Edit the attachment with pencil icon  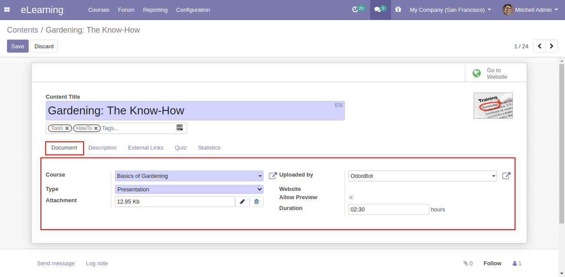click(x=242, y=202)
